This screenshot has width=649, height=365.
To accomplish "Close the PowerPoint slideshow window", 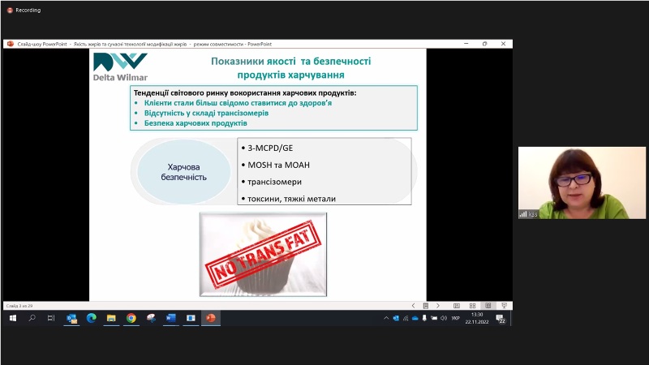I will coord(503,44).
